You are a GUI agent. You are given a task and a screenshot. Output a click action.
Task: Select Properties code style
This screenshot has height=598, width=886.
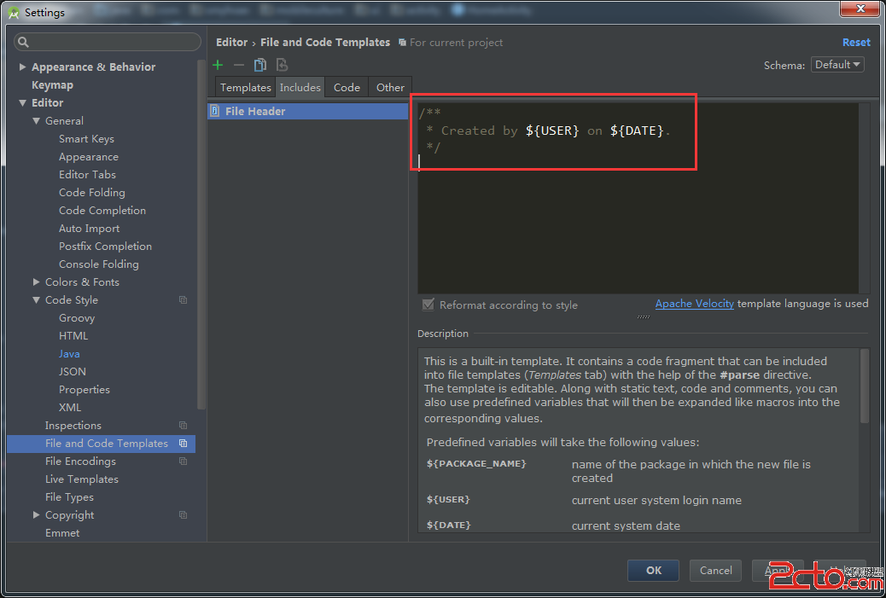pos(85,390)
